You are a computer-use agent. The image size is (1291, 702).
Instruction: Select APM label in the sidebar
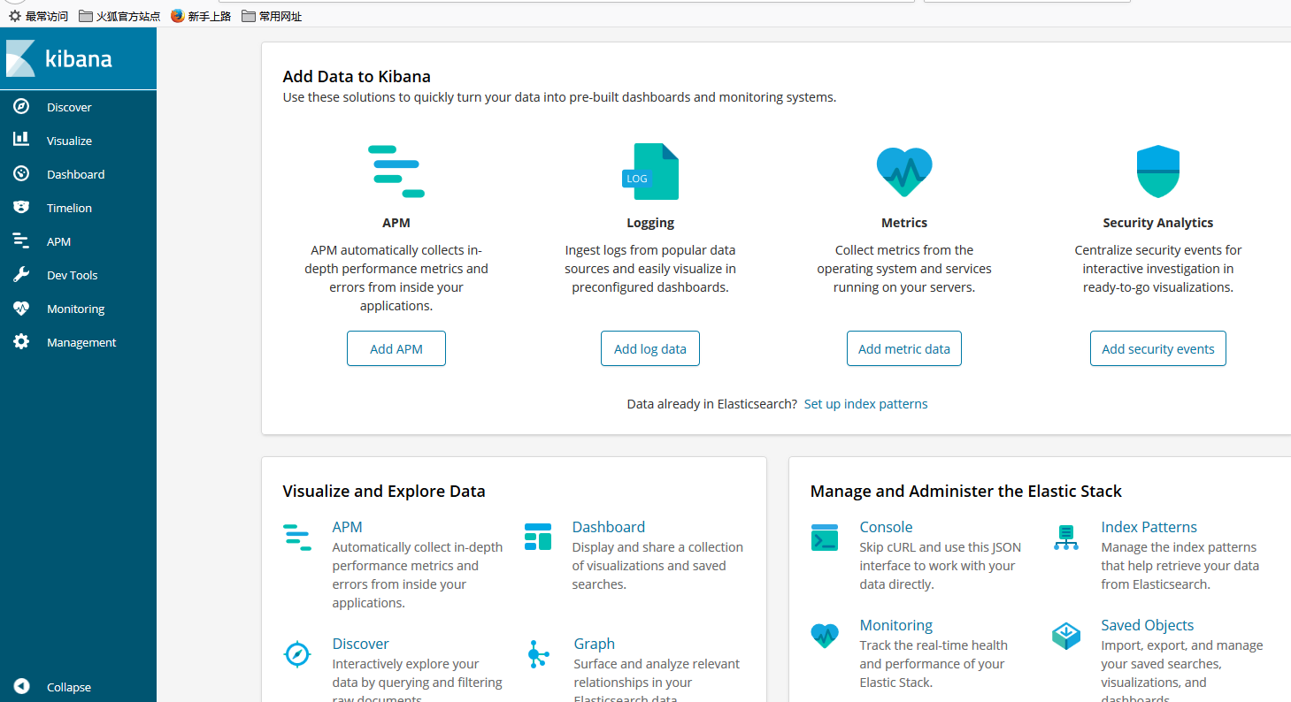click(58, 241)
